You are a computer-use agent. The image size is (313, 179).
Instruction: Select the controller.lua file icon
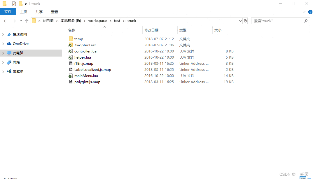point(71,51)
